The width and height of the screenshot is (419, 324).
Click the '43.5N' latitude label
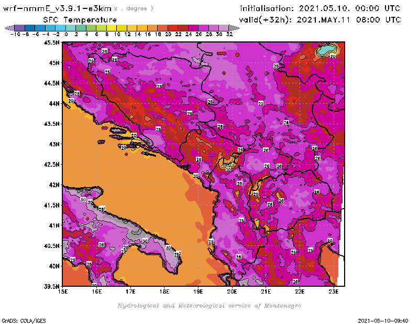pos(51,124)
